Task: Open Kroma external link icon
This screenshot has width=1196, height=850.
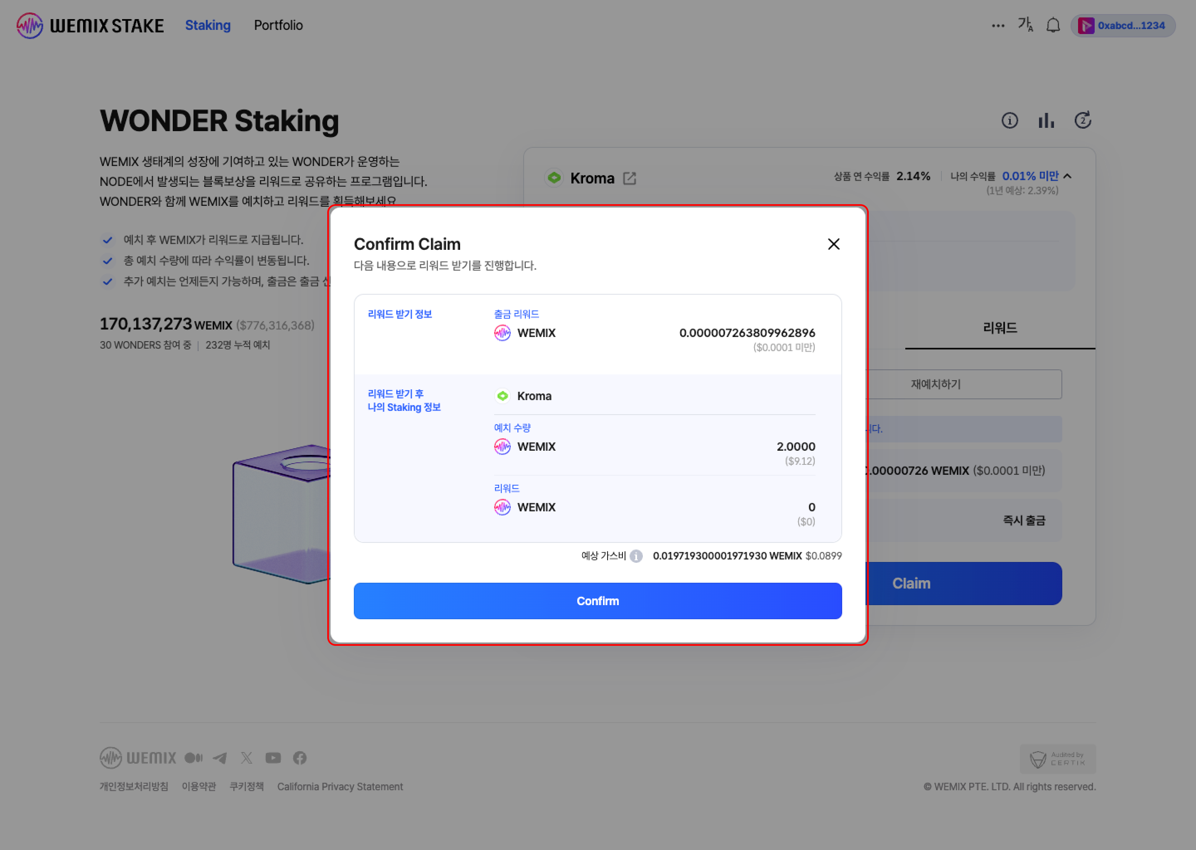Action: coord(630,178)
